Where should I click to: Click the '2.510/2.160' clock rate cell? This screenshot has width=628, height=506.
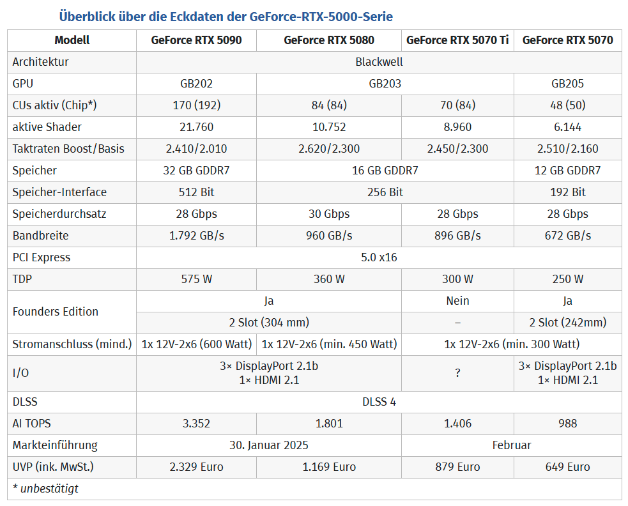click(567, 149)
